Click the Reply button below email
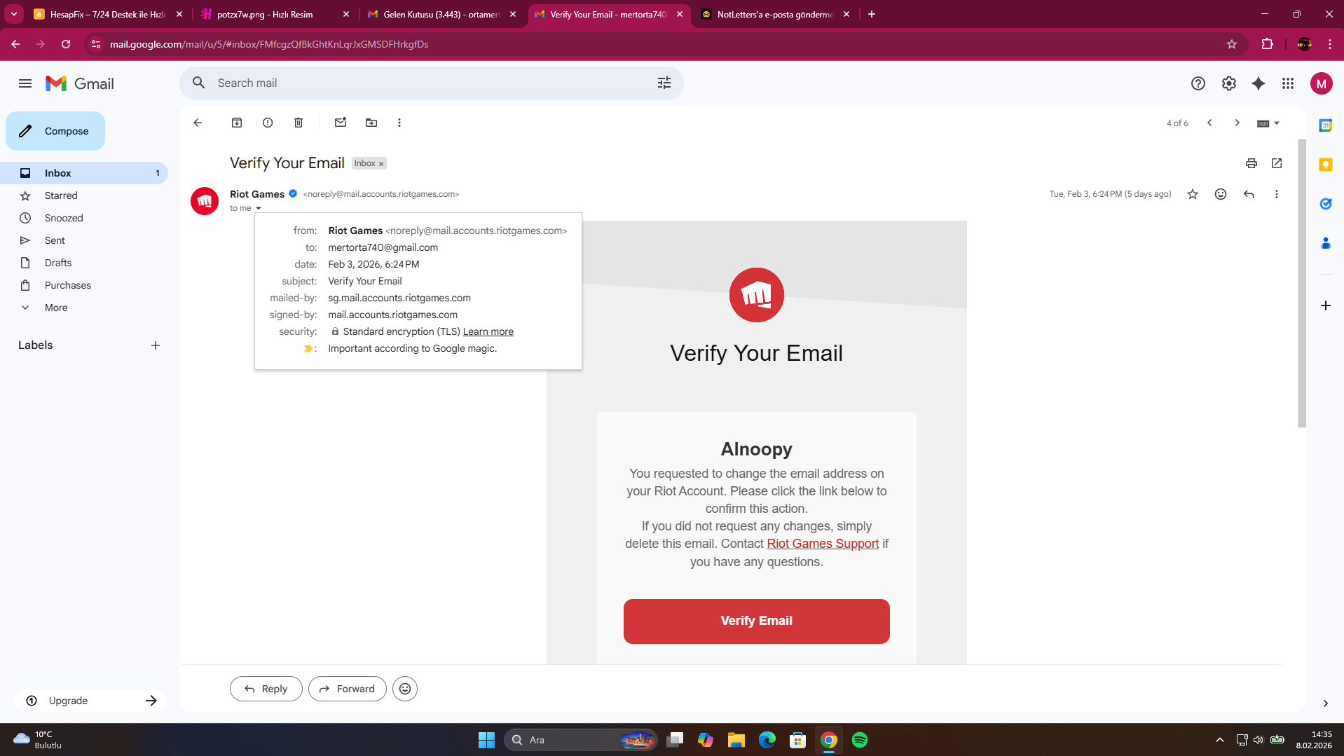This screenshot has width=1344, height=756. 266,689
